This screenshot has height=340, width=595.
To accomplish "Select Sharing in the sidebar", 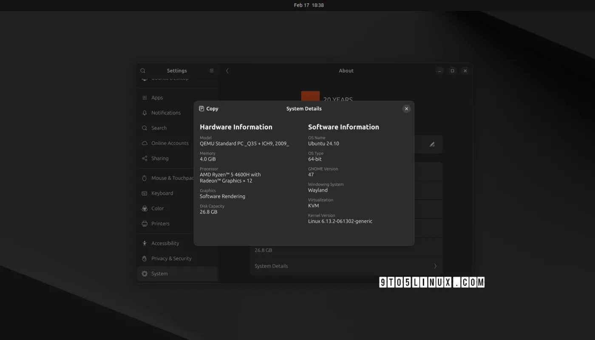I will pos(177,159).
